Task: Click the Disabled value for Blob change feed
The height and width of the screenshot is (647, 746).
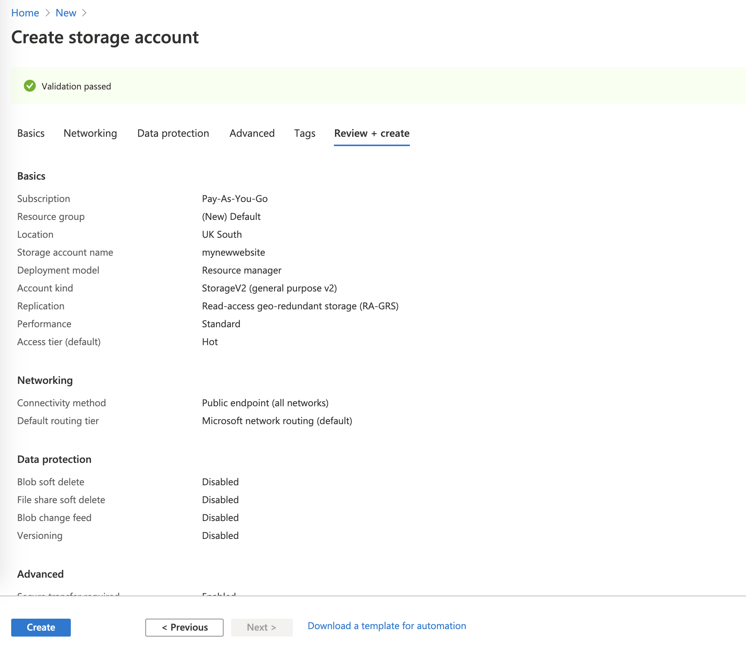Action: point(221,518)
